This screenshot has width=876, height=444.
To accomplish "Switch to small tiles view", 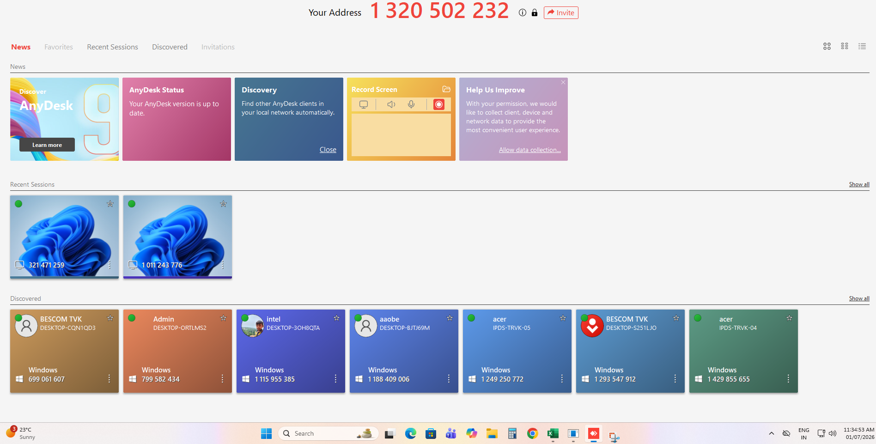I will pyautogui.click(x=845, y=46).
